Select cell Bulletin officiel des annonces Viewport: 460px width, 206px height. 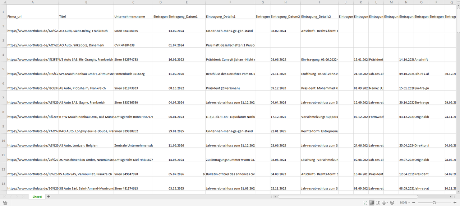(x=230, y=169)
